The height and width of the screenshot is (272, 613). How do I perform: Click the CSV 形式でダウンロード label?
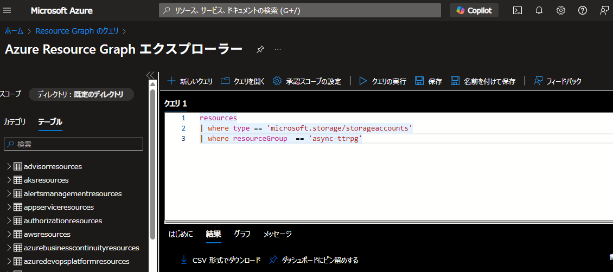[227, 260]
